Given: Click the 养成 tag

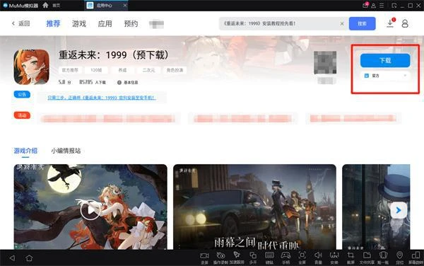Looking at the screenshot, I should pos(122,70).
